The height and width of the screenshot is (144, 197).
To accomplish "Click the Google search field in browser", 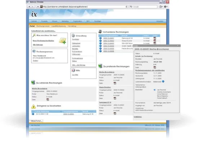I will click(x=143, y=6).
